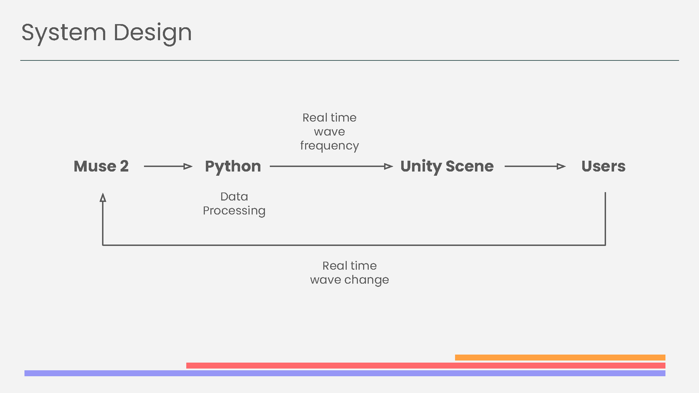Image resolution: width=699 pixels, height=393 pixels.
Task: Click the "Real time wave frequency" caption
Action: click(329, 132)
